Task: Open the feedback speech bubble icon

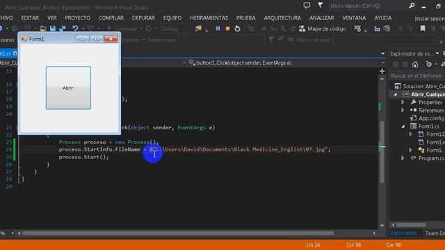Action: [307, 6]
